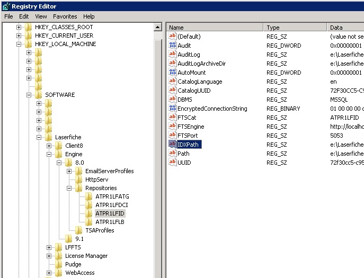Click the AutoMount DWORD value icon
364x278 pixels.
click(x=173, y=72)
